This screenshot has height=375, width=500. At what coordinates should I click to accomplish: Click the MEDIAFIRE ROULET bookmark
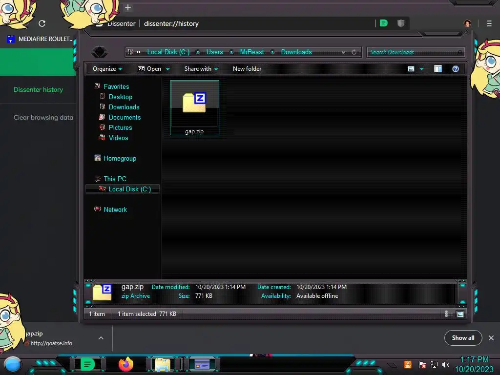pyautogui.click(x=40, y=39)
